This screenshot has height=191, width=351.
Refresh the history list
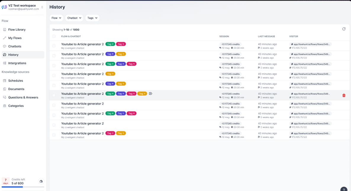point(344,29)
